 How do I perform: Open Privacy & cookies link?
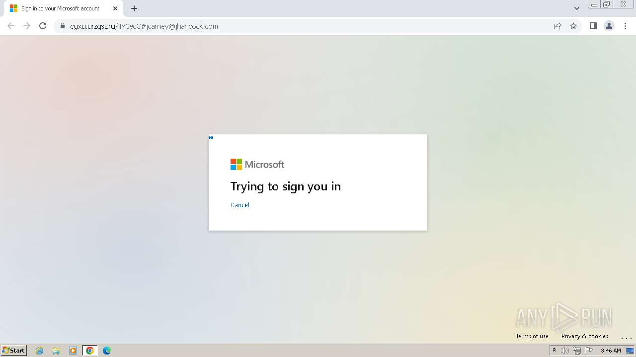585,336
